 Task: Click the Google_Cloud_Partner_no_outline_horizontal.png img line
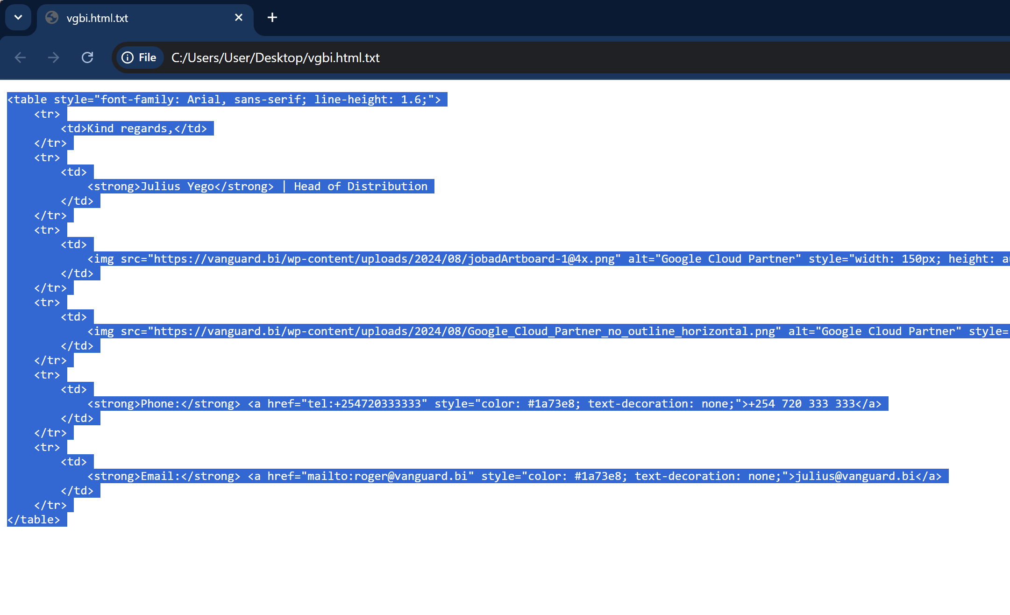(x=548, y=331)
